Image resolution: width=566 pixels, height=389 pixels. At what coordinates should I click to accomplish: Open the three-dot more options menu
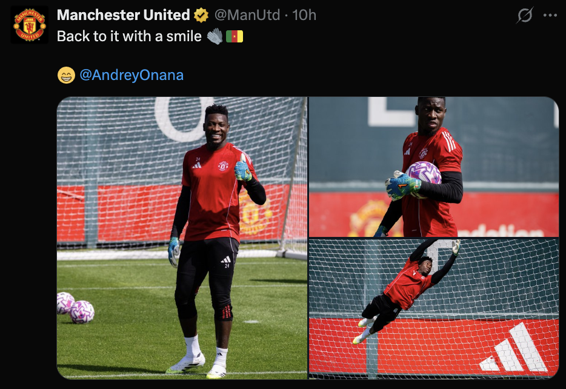click(550, 16)
